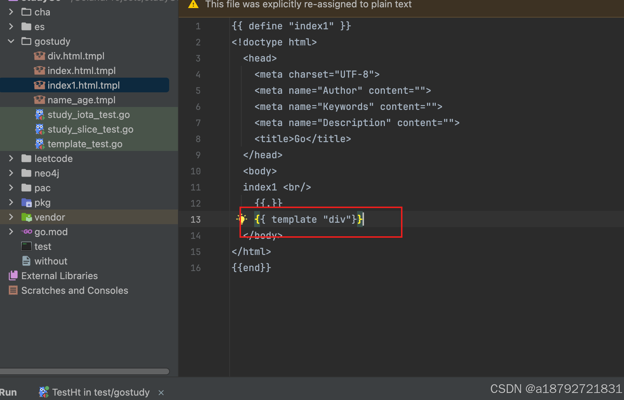Click the Scratches and Consoles icon
Image resolution: width=624 pixels, height=400 pixels.
13,290
